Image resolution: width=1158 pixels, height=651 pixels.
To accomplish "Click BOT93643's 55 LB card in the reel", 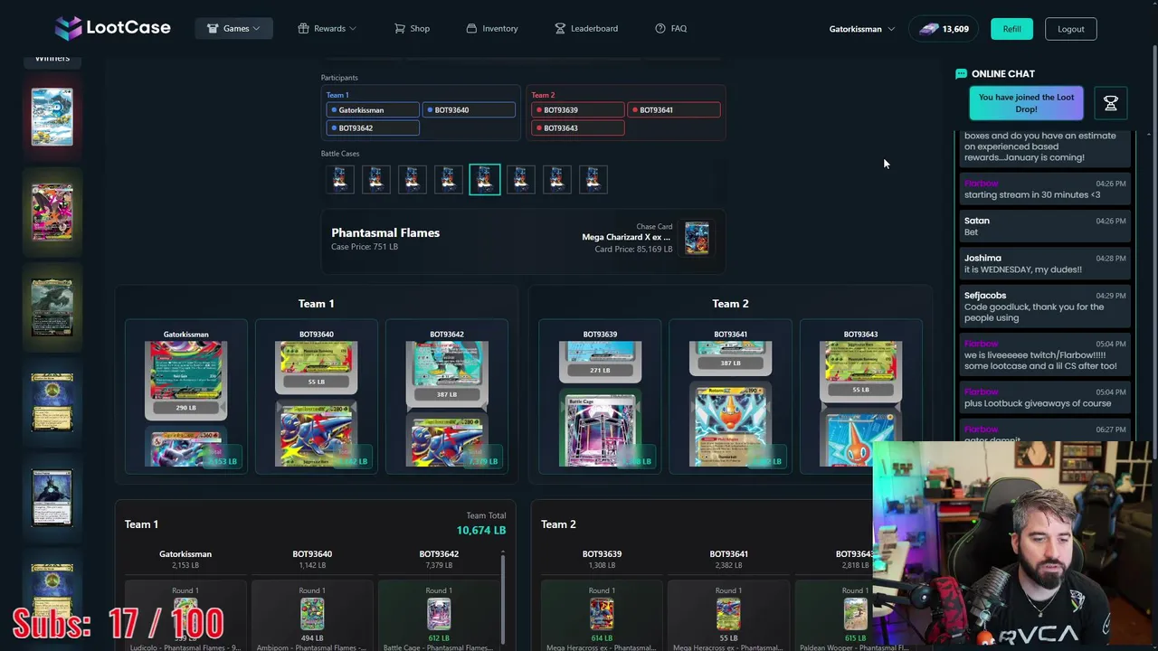I will coord(860,371).
